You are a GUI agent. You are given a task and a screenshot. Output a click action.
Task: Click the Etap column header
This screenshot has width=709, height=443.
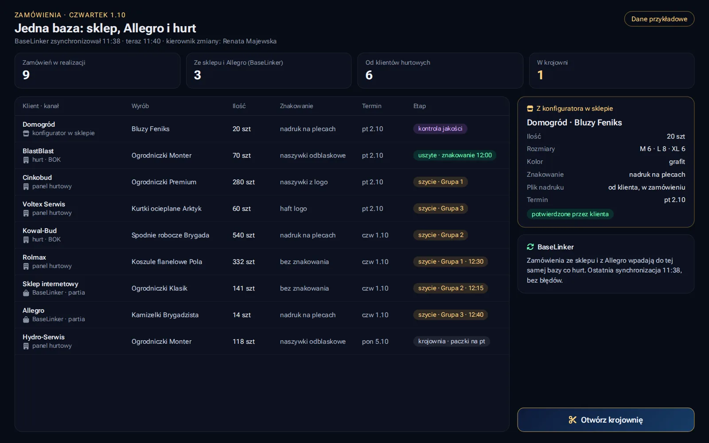pos(420,106)
